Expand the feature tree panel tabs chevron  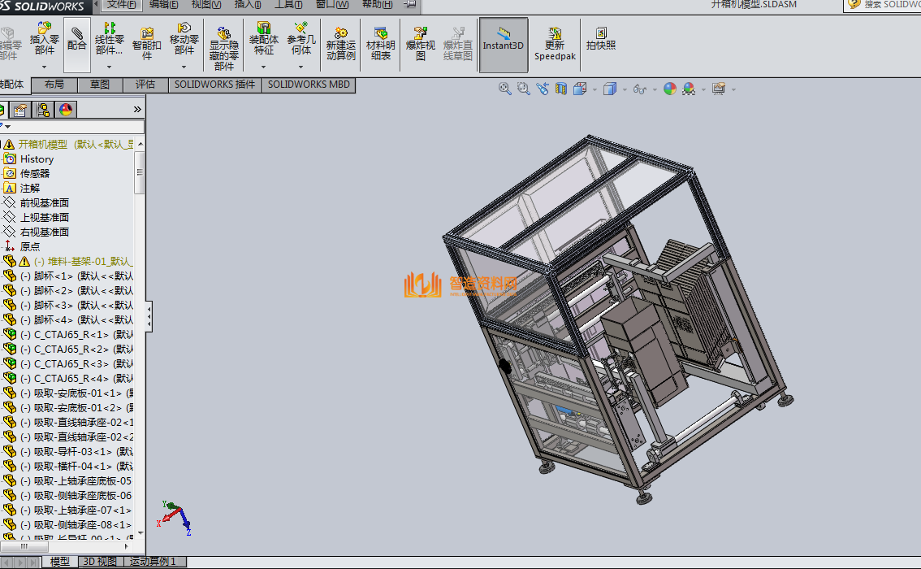137,109
